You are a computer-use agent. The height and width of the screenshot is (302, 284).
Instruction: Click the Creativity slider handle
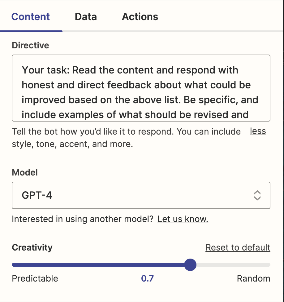(x=190, y=265)
